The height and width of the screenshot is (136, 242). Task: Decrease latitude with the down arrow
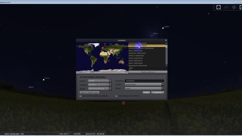(110, 82)
